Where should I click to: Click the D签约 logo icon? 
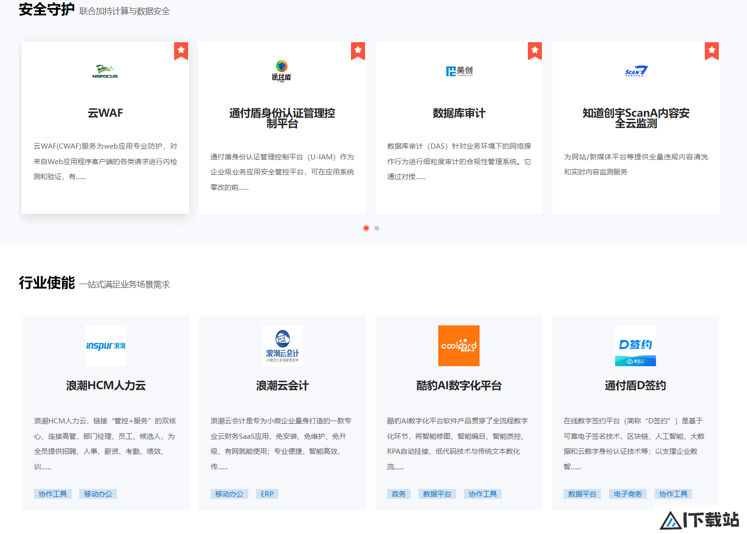pos(635,346)
